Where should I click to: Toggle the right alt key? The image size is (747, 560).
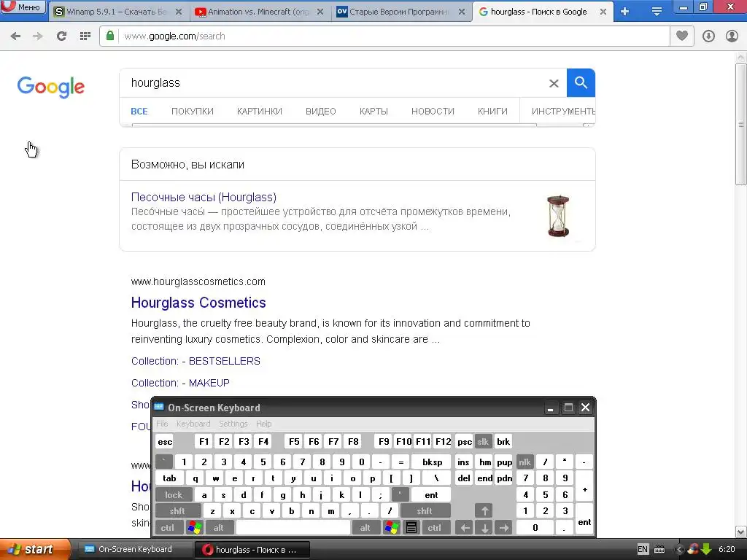[x=365, y=528]
